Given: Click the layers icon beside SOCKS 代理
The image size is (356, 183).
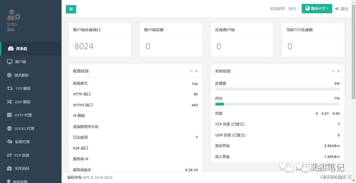Looking at the screenshot, I should (x=10, y=129).
